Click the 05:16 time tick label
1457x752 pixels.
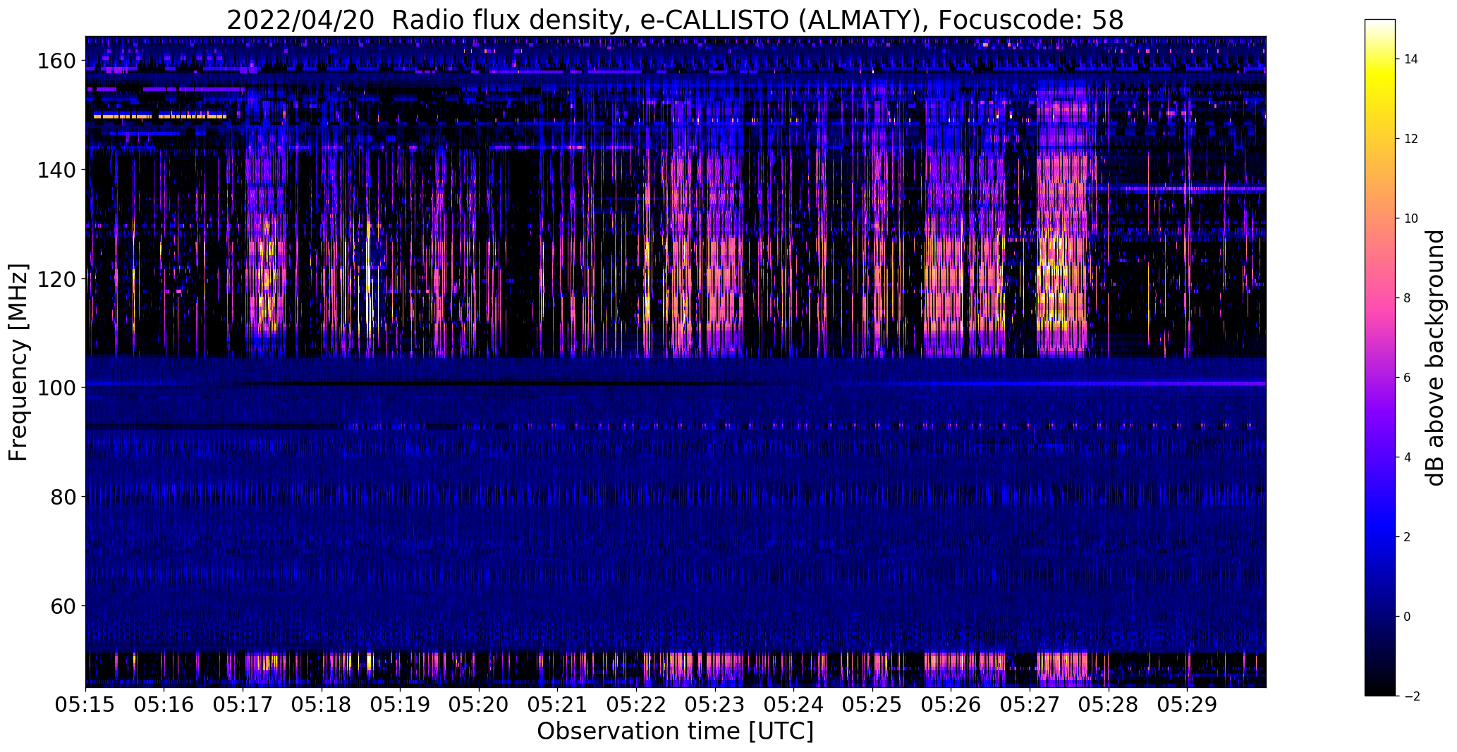[164, 704]
